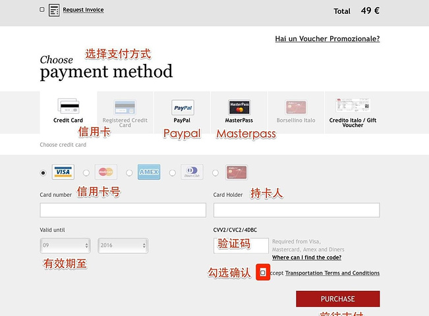
Task: Open the expiry year dropdown showing 2016
Action: [x=123, y=245]
